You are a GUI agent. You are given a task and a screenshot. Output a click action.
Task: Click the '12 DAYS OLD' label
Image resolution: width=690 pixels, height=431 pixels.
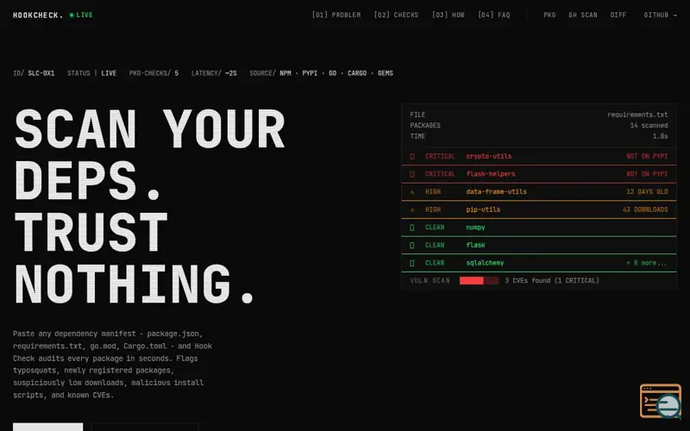(647, 191)
